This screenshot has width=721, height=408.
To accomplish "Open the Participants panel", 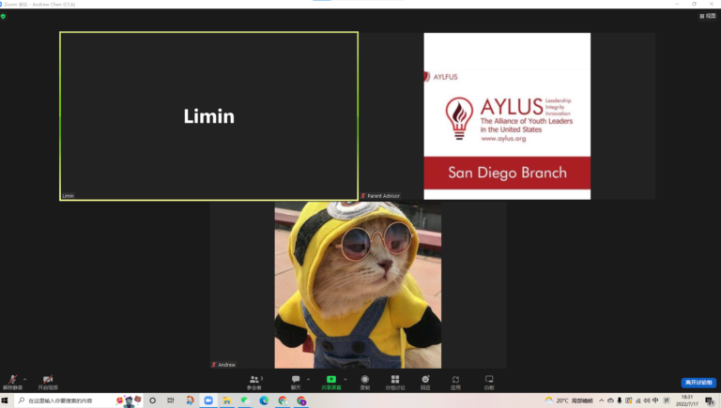I will point(254,383).
